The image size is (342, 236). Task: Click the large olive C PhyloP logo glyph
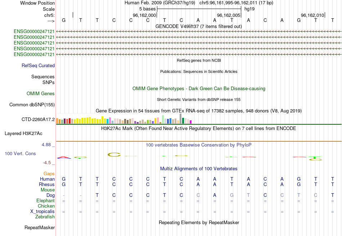(x=114, y=155)
